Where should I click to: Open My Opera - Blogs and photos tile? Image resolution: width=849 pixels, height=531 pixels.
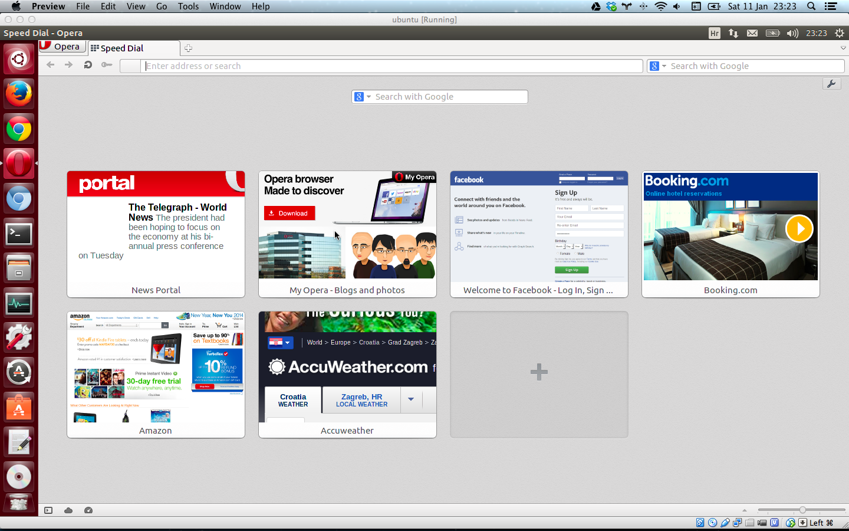pyautogui.click(x=347, y=234)
